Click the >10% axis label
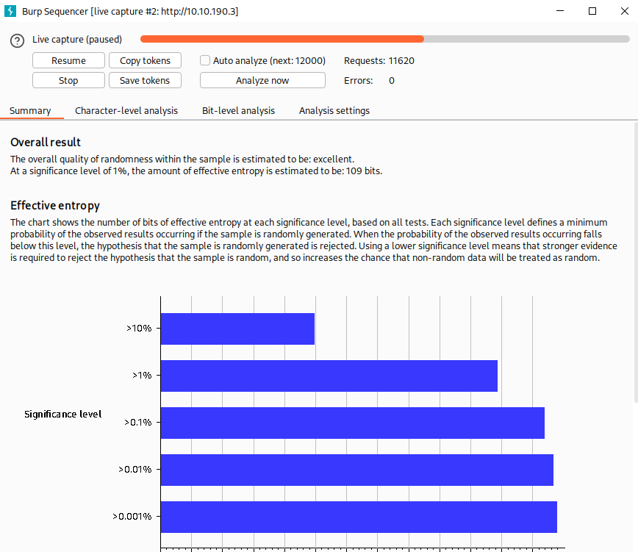Image resolution: width=638 pixels, height=552 pixels. [139, 329]
